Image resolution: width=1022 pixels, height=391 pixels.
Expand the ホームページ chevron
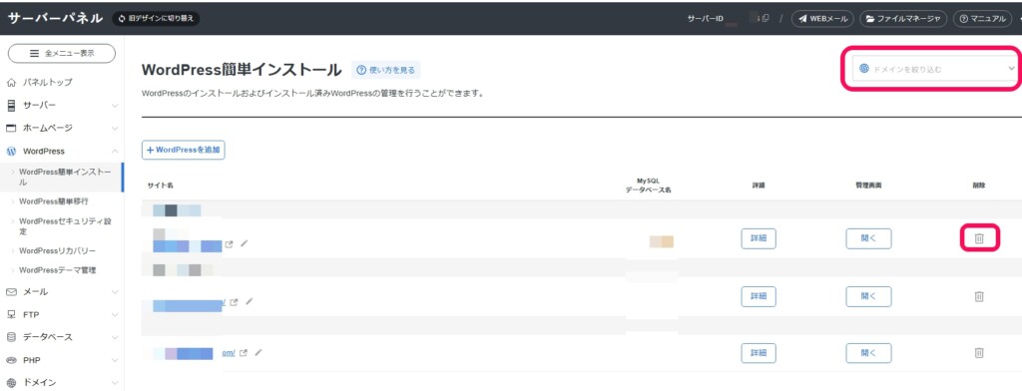tap(115, 129)
